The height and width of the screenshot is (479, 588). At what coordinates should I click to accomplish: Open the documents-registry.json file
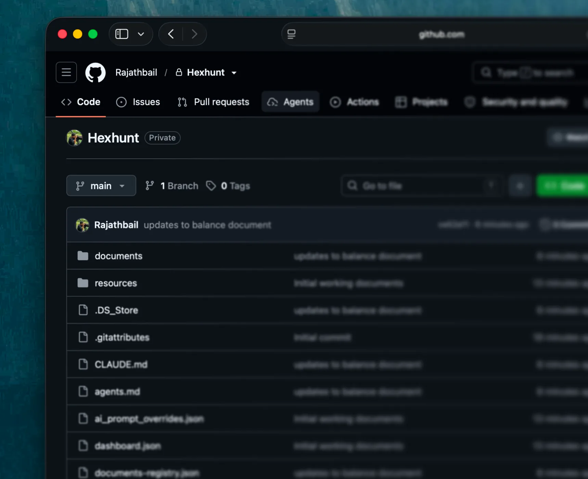click(147, 473)
